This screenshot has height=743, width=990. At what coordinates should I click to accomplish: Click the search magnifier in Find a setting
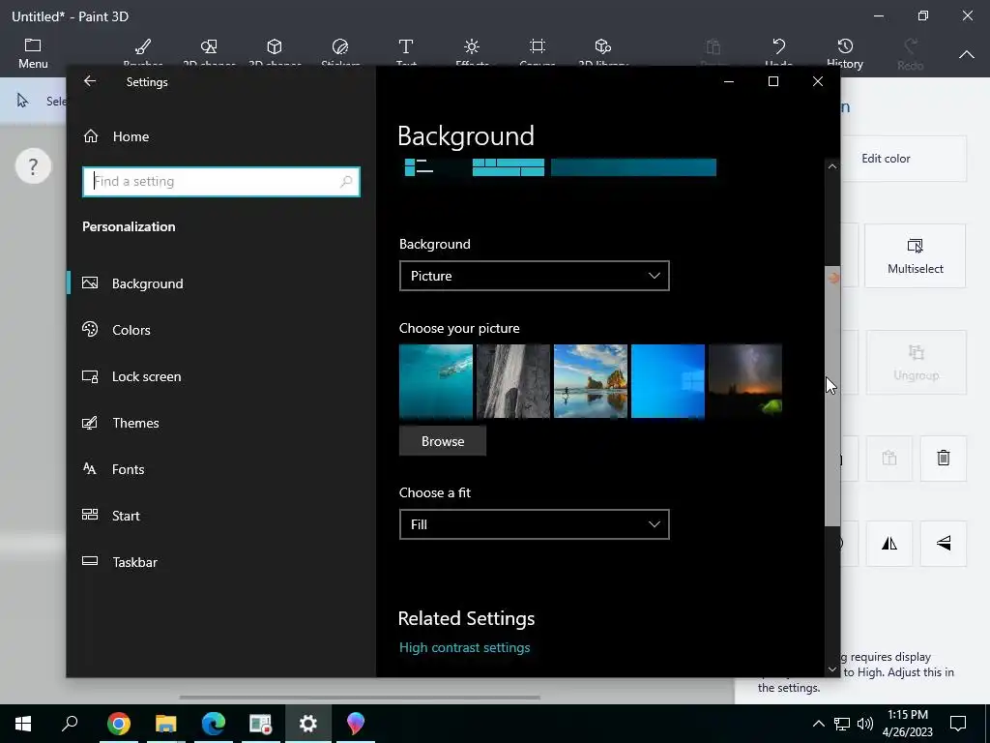point(346,182)
